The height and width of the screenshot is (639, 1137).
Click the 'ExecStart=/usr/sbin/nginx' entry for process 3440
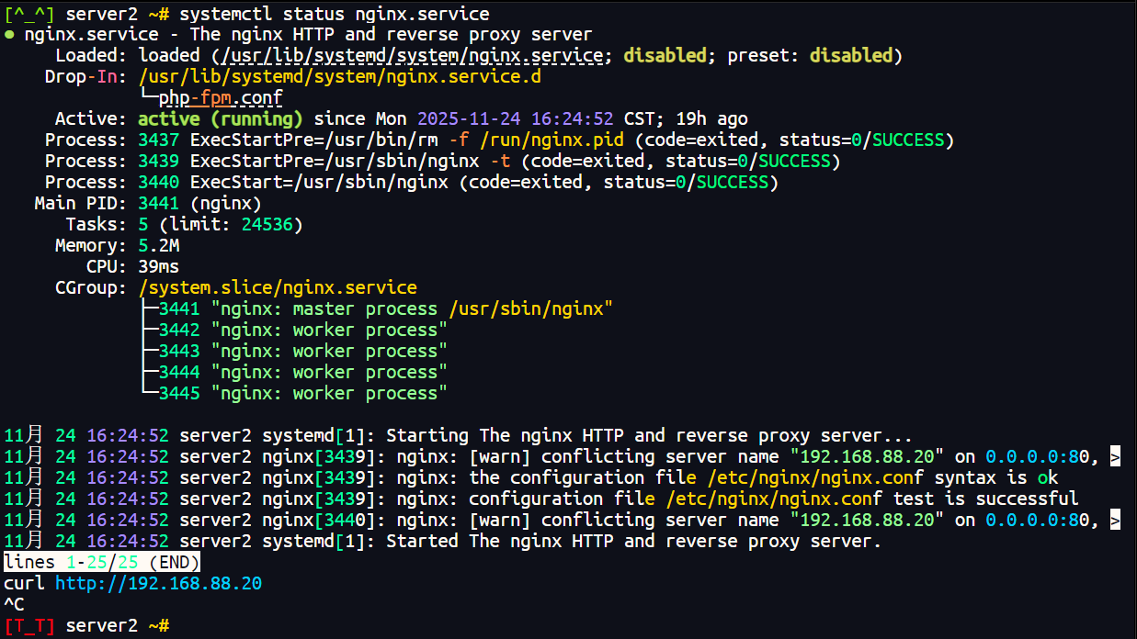click(319, 183)
